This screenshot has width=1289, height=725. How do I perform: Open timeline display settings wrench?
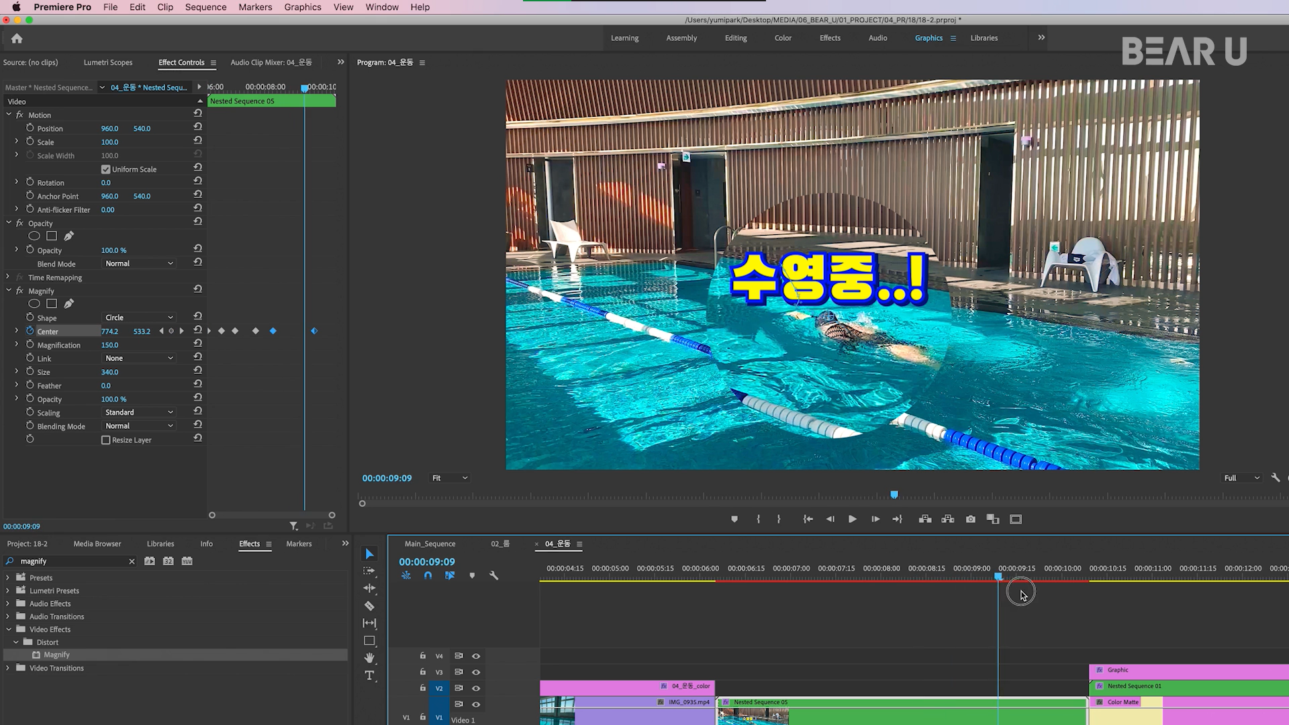click(494, 575)
